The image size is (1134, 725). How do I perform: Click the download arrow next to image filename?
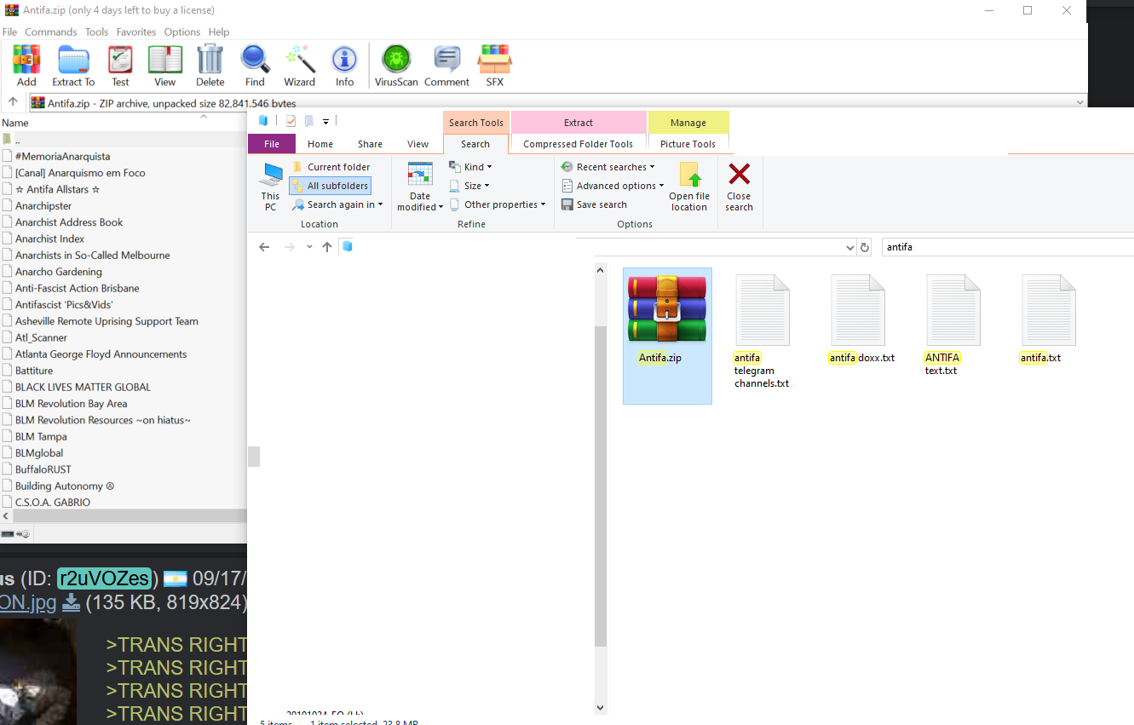click(x=72, y=603)
